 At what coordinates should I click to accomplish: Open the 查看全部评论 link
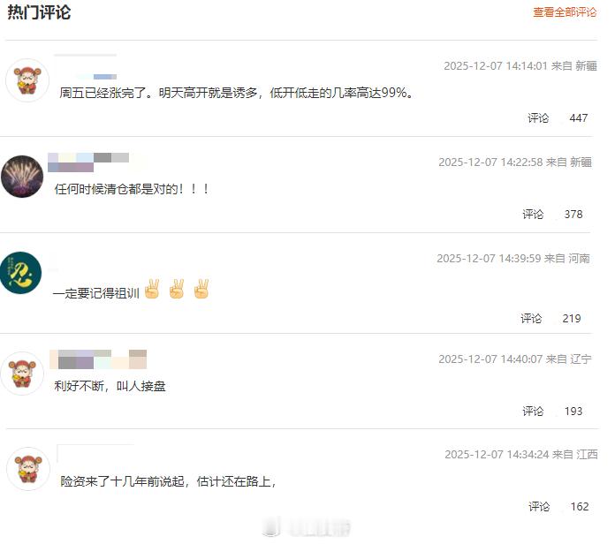click(565, 12)
